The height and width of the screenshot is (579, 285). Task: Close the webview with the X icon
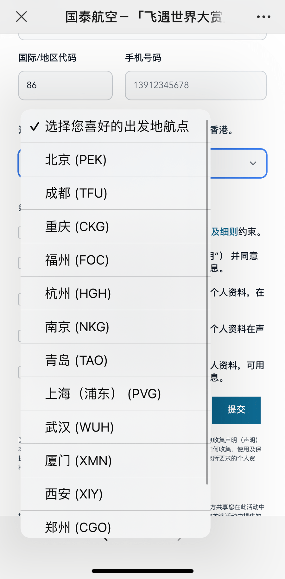point(21,17)
